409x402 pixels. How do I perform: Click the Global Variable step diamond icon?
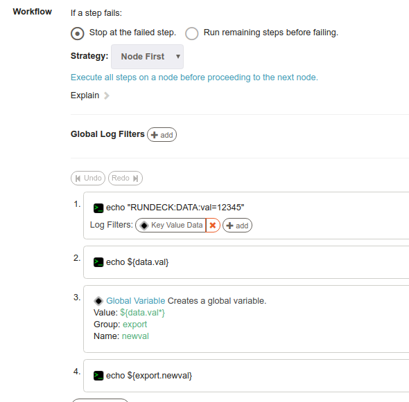point(98,301)
